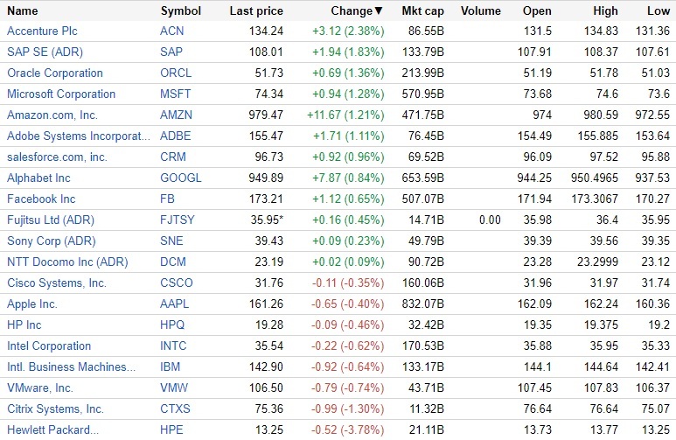
Task: Click Oracle Corporation name link
Action: click(54, 73)
